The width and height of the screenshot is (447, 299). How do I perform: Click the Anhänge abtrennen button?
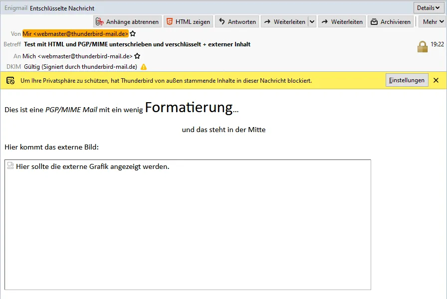pyautogui.click(x=127, y=21)
